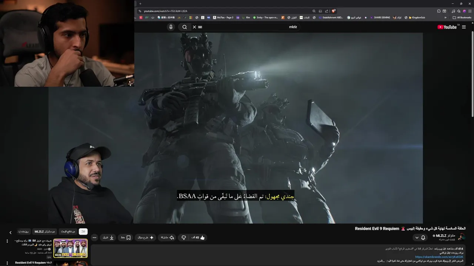474x266 pixels.
Task: Click the YouTube search magnifier button
Action: coord(184,27)
